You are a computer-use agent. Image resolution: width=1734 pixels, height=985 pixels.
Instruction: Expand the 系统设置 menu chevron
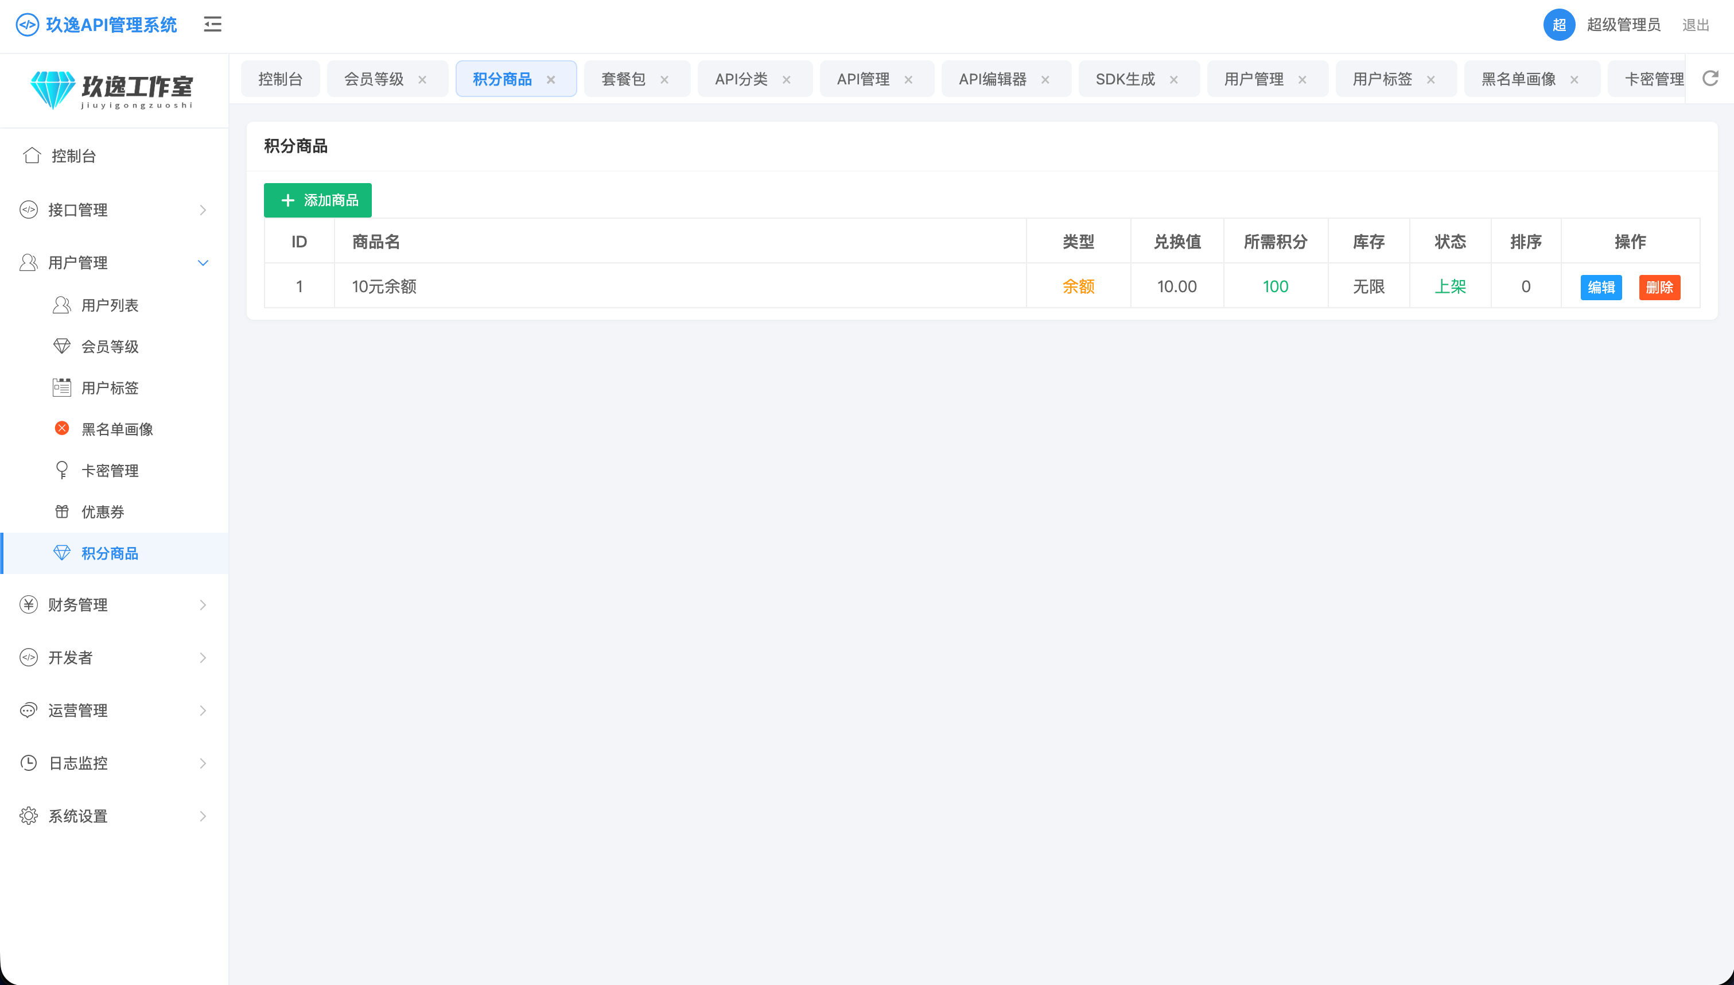(x=203, y=816)
